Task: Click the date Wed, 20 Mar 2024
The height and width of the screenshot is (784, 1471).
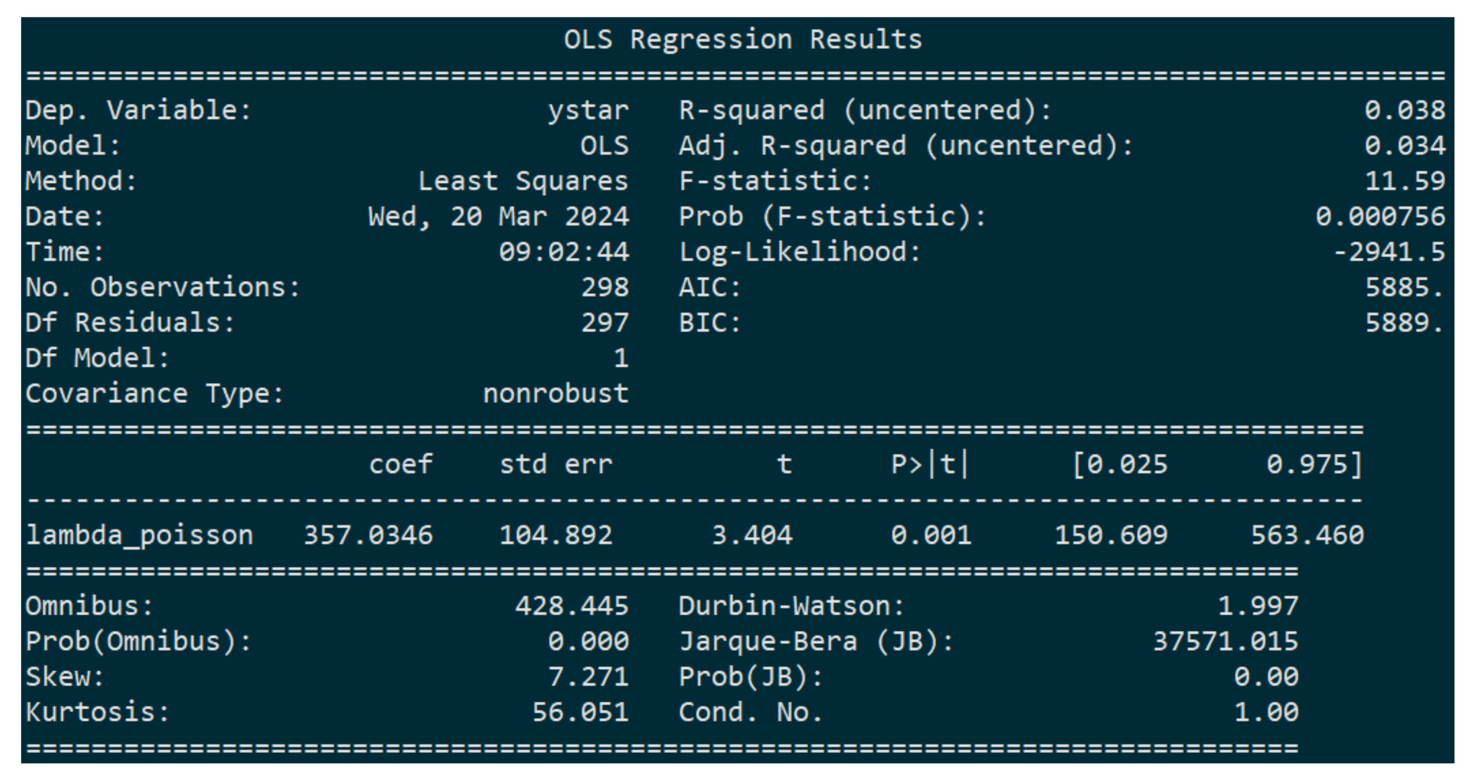Action: click(x=499, y=217)
